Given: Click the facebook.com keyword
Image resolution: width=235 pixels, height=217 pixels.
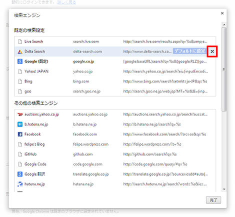Looking at the screenshot, I should pyautogui.click(x=85, y=134).
